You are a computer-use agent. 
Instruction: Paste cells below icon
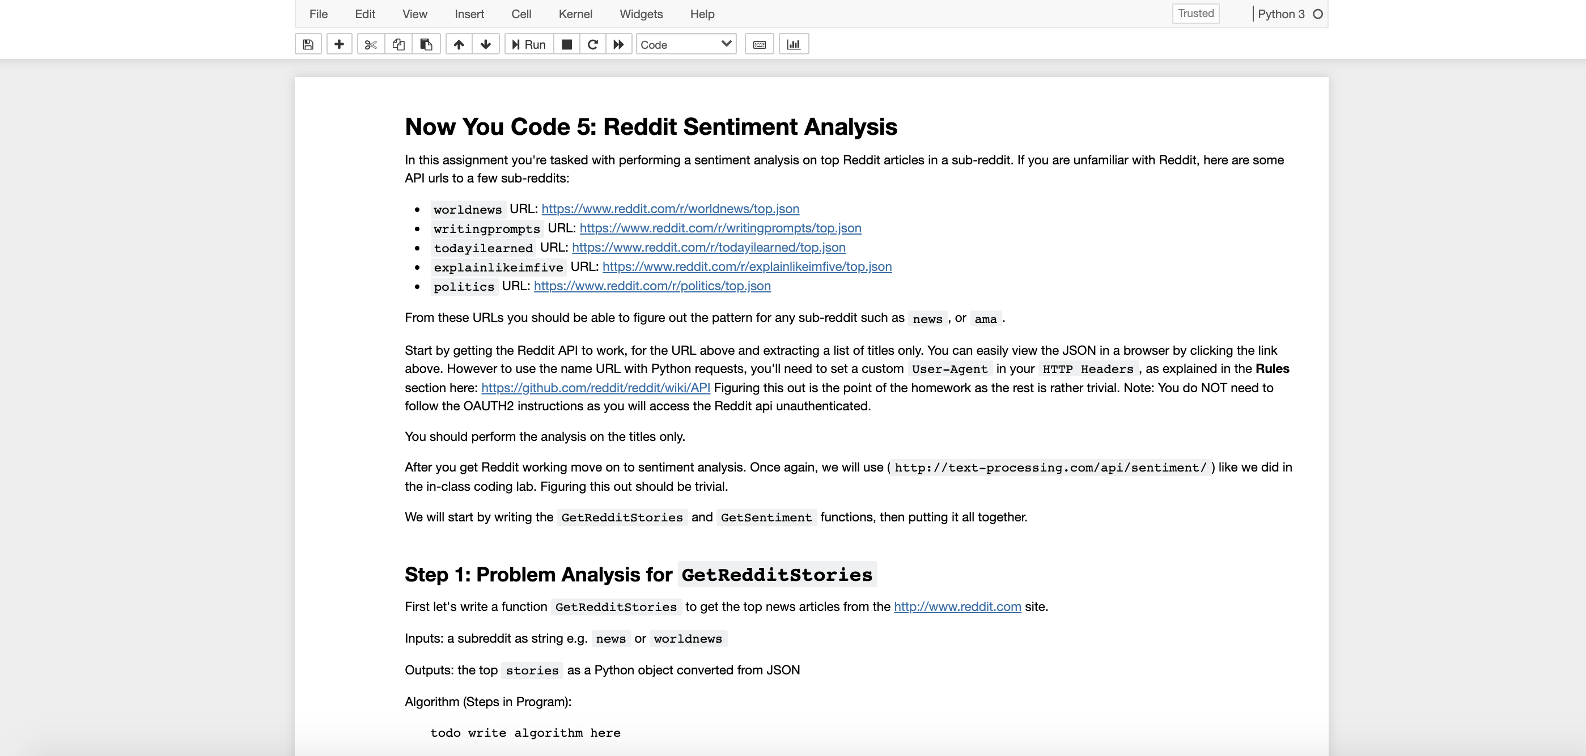[426, 44]
